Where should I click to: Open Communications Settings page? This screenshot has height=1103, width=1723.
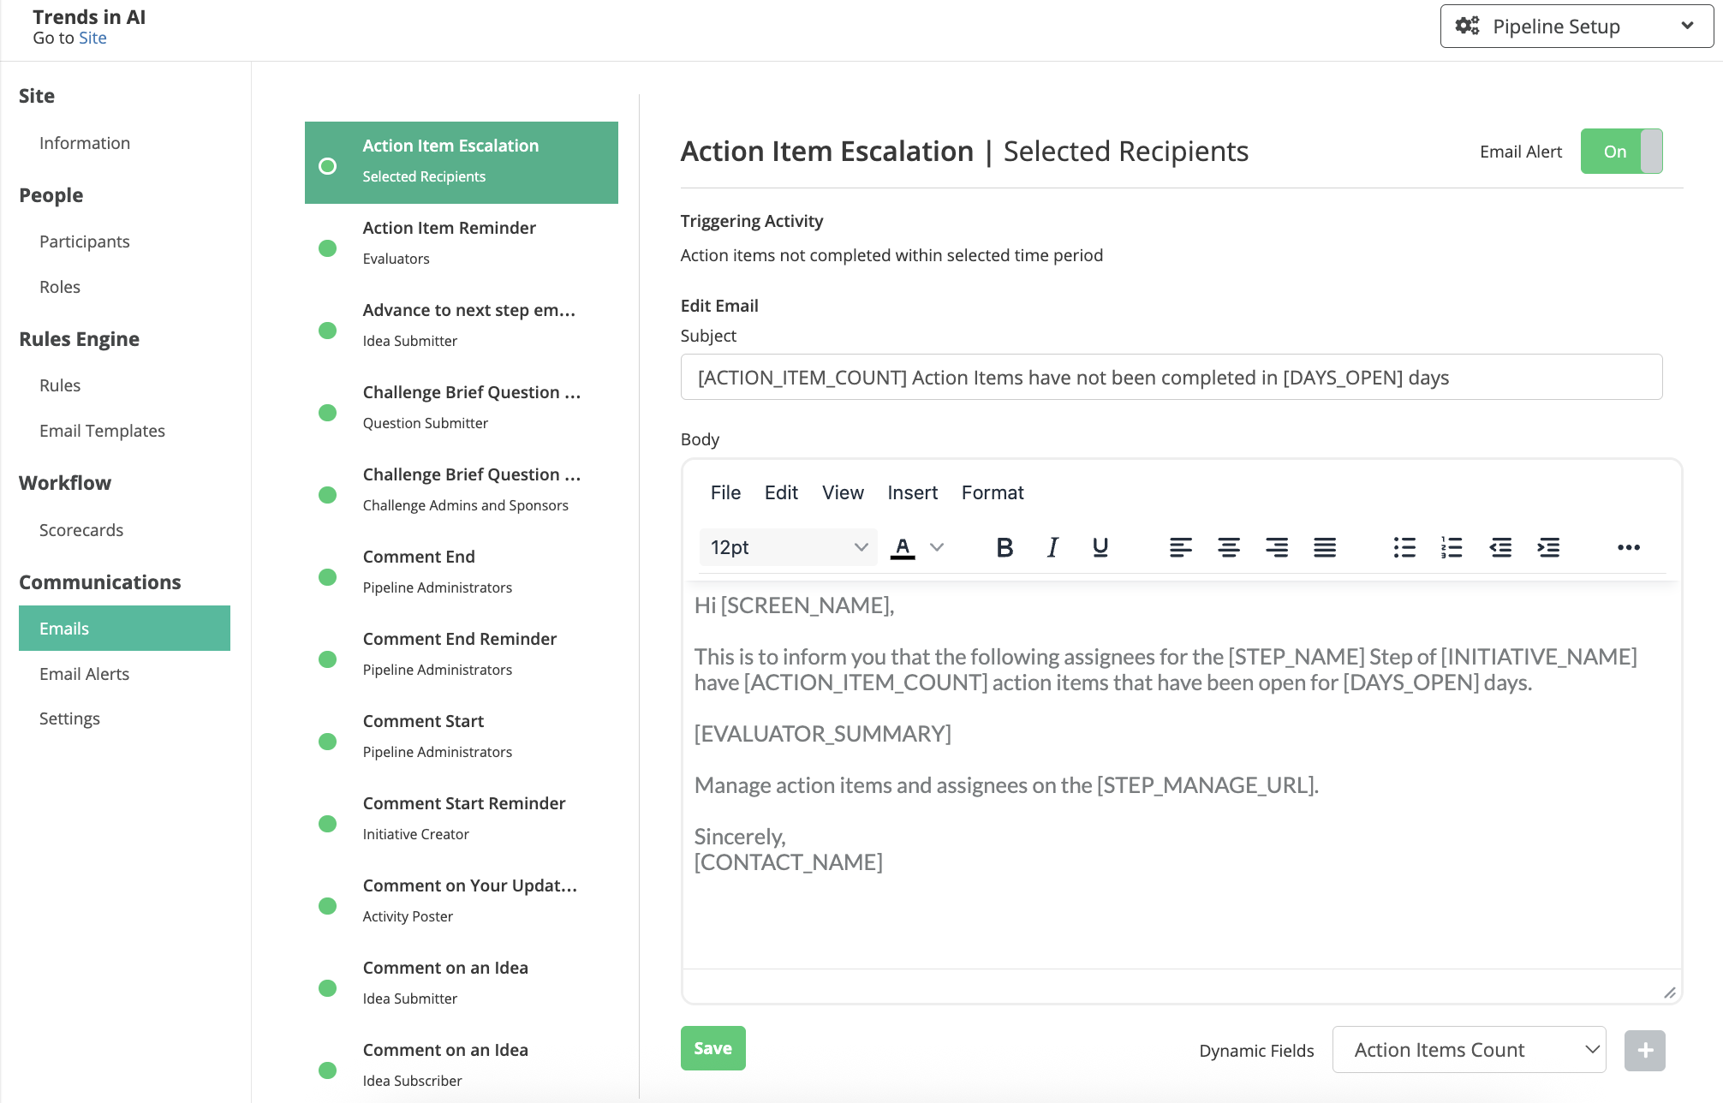69,718
